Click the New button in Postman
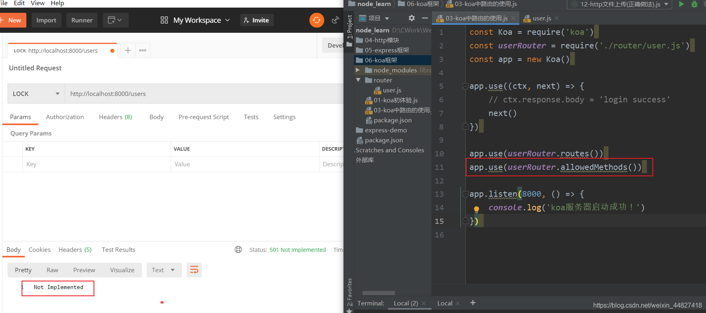This screenshot has height=313, width=706. (x=13, y=20)
